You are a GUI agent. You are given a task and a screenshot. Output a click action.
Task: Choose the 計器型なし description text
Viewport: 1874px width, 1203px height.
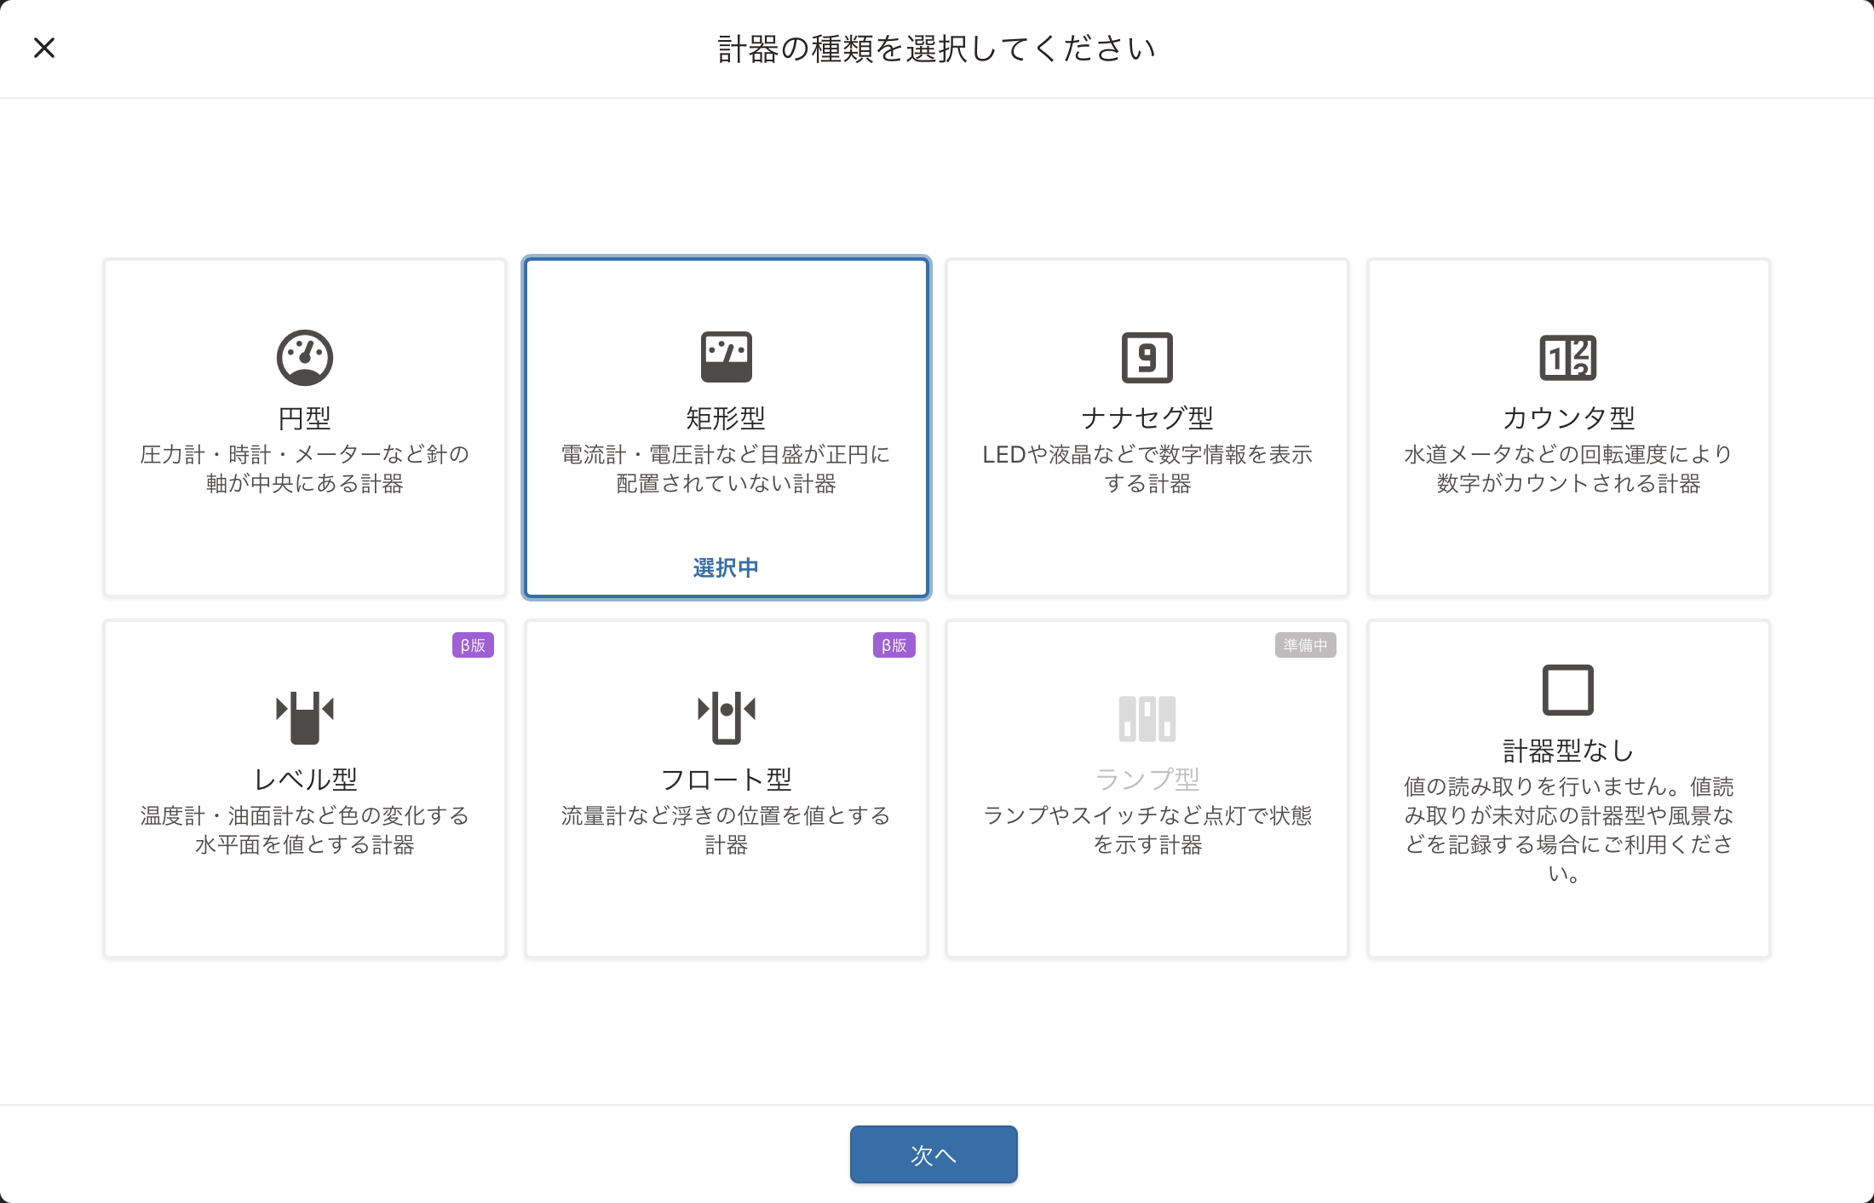1567,830
